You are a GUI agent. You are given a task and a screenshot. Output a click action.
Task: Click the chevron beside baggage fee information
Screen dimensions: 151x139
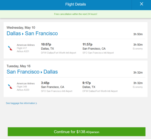36,103
